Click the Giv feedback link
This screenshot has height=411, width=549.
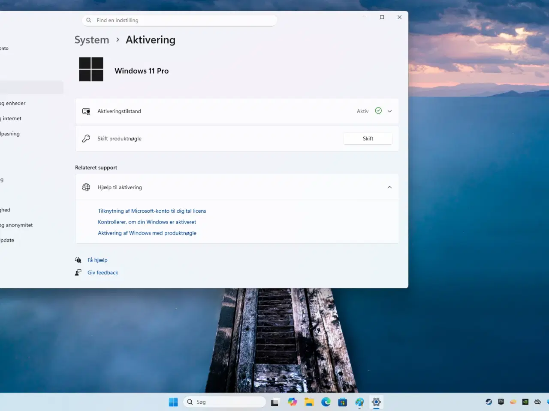pyautogui.click(x=103, y=273)
